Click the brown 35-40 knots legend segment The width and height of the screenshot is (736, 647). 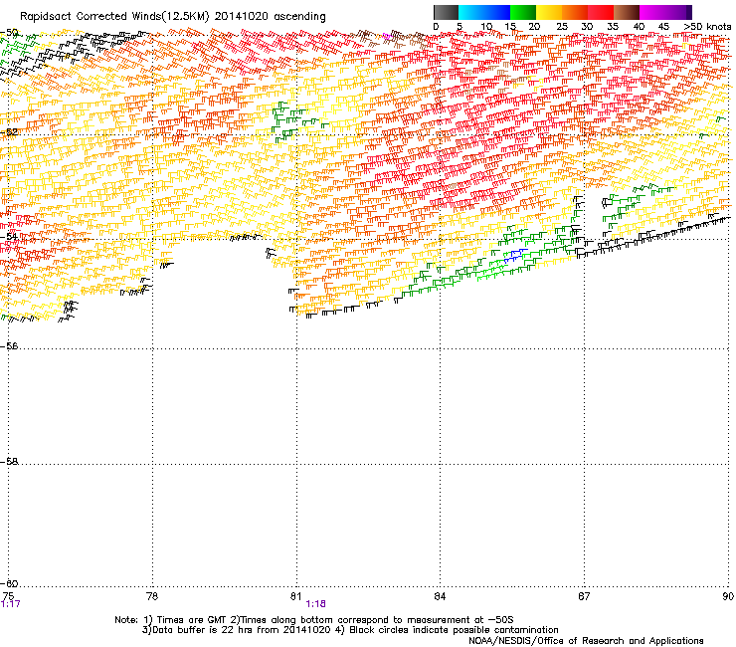tap(627, 12)
